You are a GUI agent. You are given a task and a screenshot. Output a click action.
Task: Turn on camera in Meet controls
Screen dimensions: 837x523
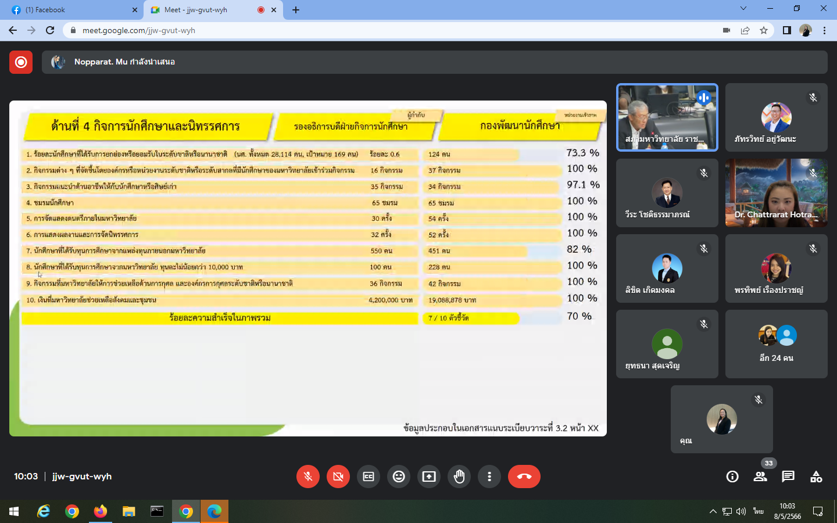338,477
